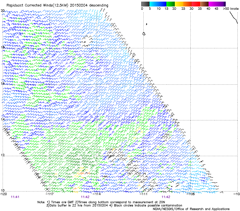The width and height of the screenshot is (240, 211).
Task: Click the '45' legend scale label
Action: pos(216,9)
